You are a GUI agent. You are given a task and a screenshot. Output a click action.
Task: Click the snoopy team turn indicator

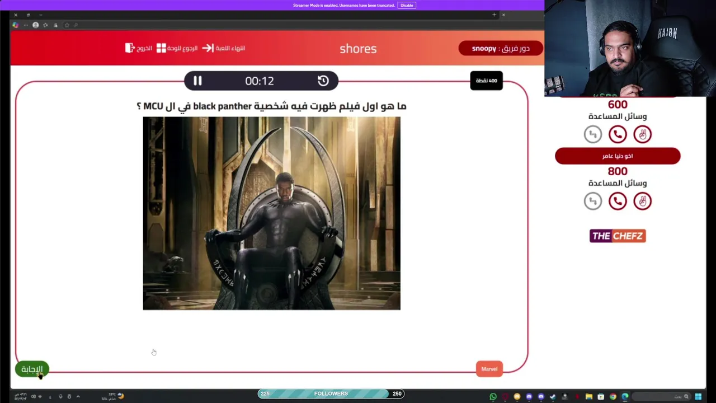(x=501, y=49)
